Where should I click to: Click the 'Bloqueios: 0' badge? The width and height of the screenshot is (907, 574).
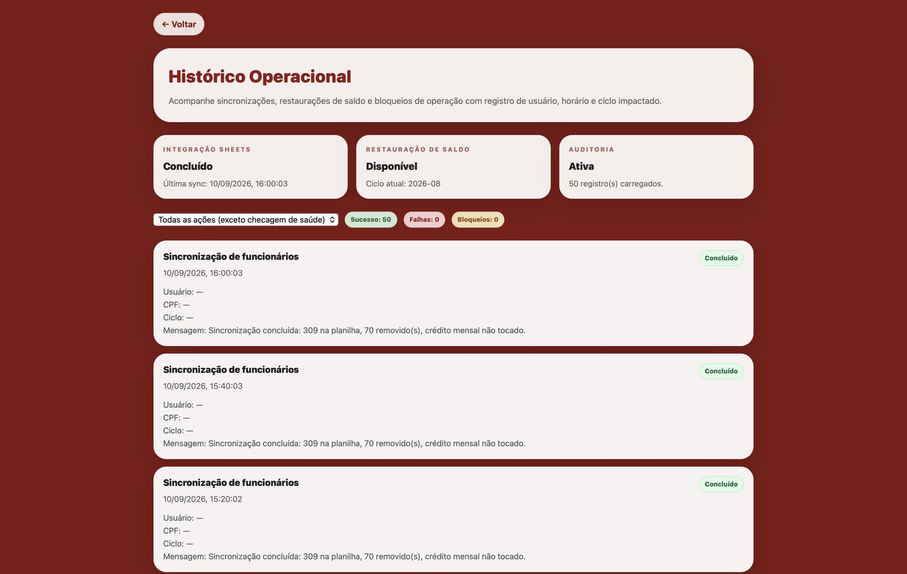pos(478,220)
